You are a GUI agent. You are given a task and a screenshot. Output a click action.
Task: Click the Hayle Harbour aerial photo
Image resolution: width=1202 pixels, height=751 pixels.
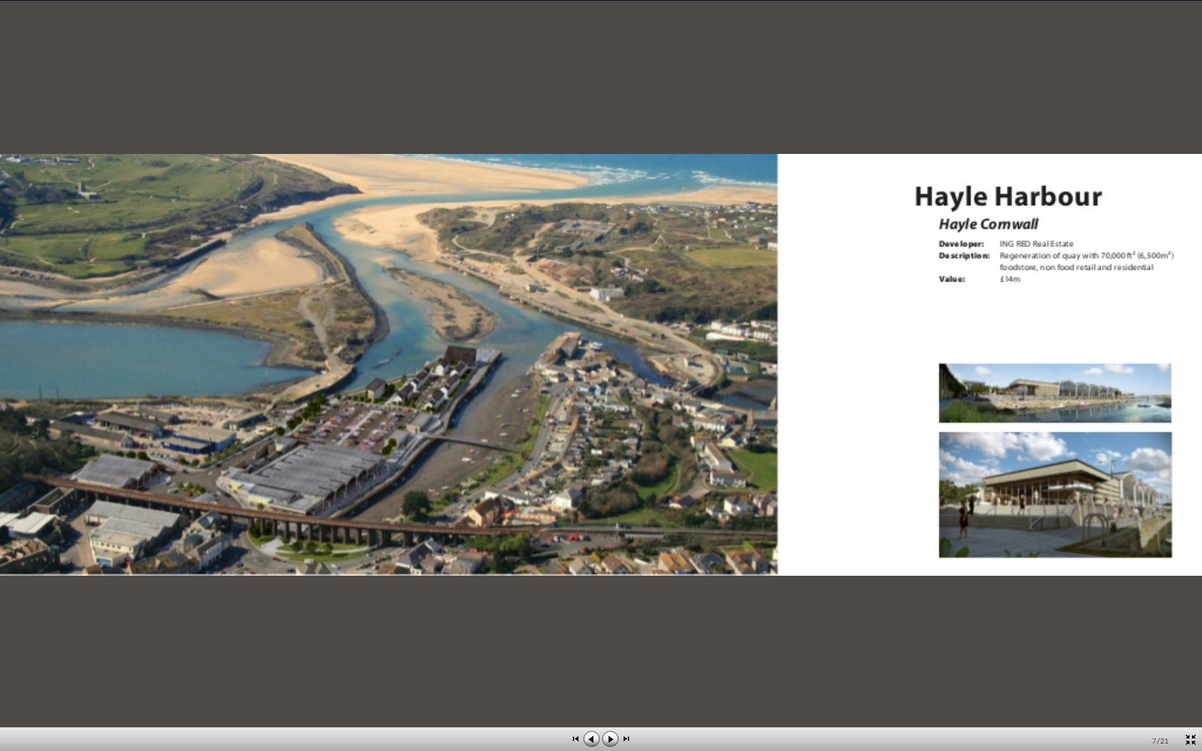click(388, 364)
